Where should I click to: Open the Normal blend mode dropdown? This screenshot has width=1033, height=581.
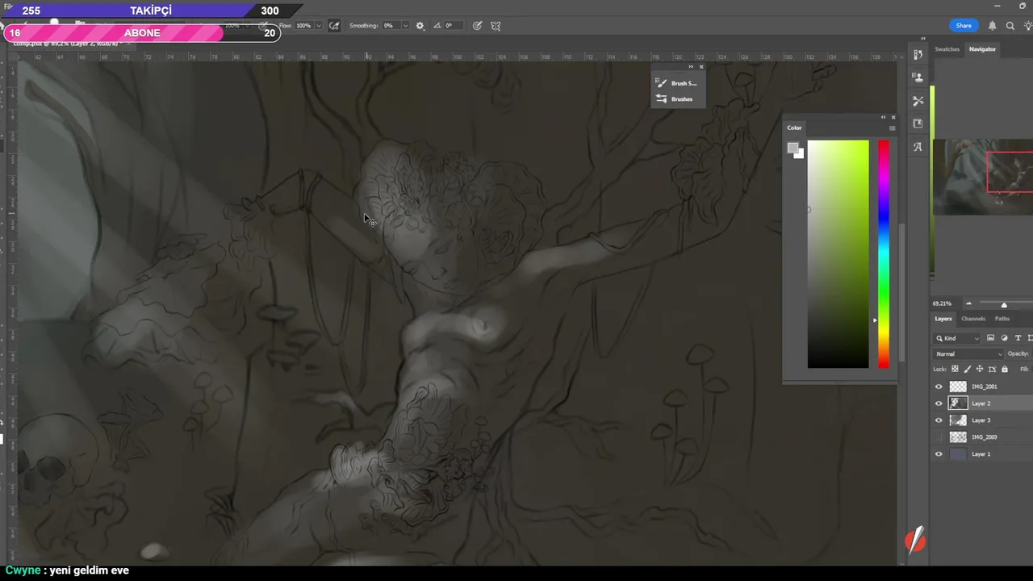pos(968,354)
